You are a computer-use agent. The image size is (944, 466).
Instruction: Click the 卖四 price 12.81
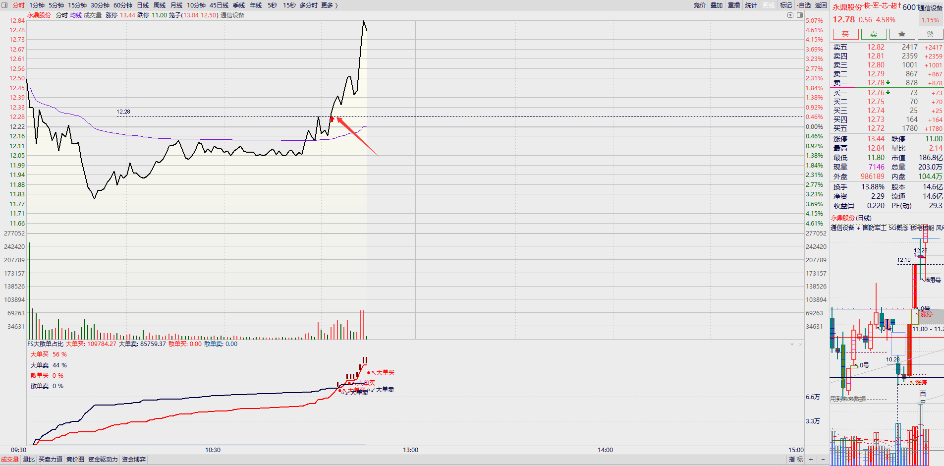[876, 56]
